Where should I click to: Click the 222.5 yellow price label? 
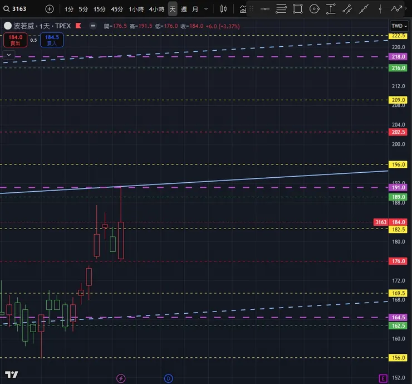click(x=398, y=36)
